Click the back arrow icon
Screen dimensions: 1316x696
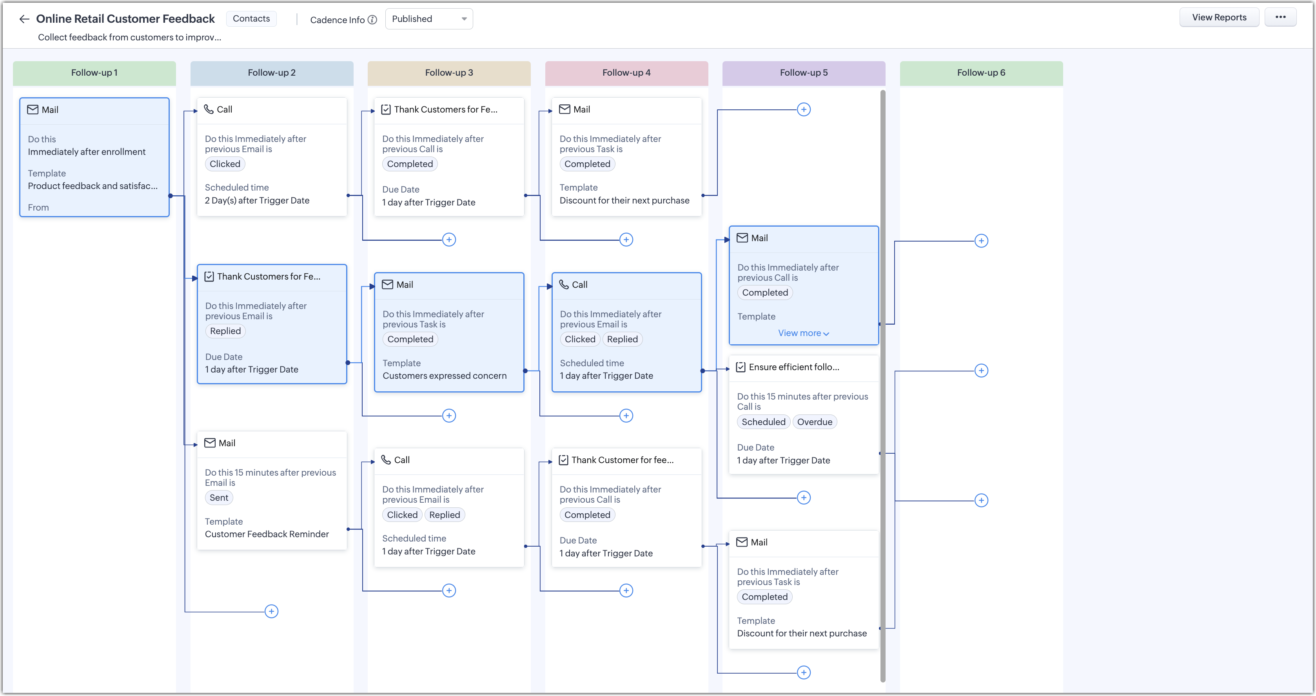click(24, 20)
